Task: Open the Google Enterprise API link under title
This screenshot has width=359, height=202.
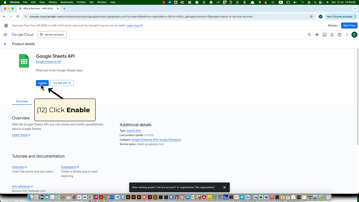Action: pos(49,62)
